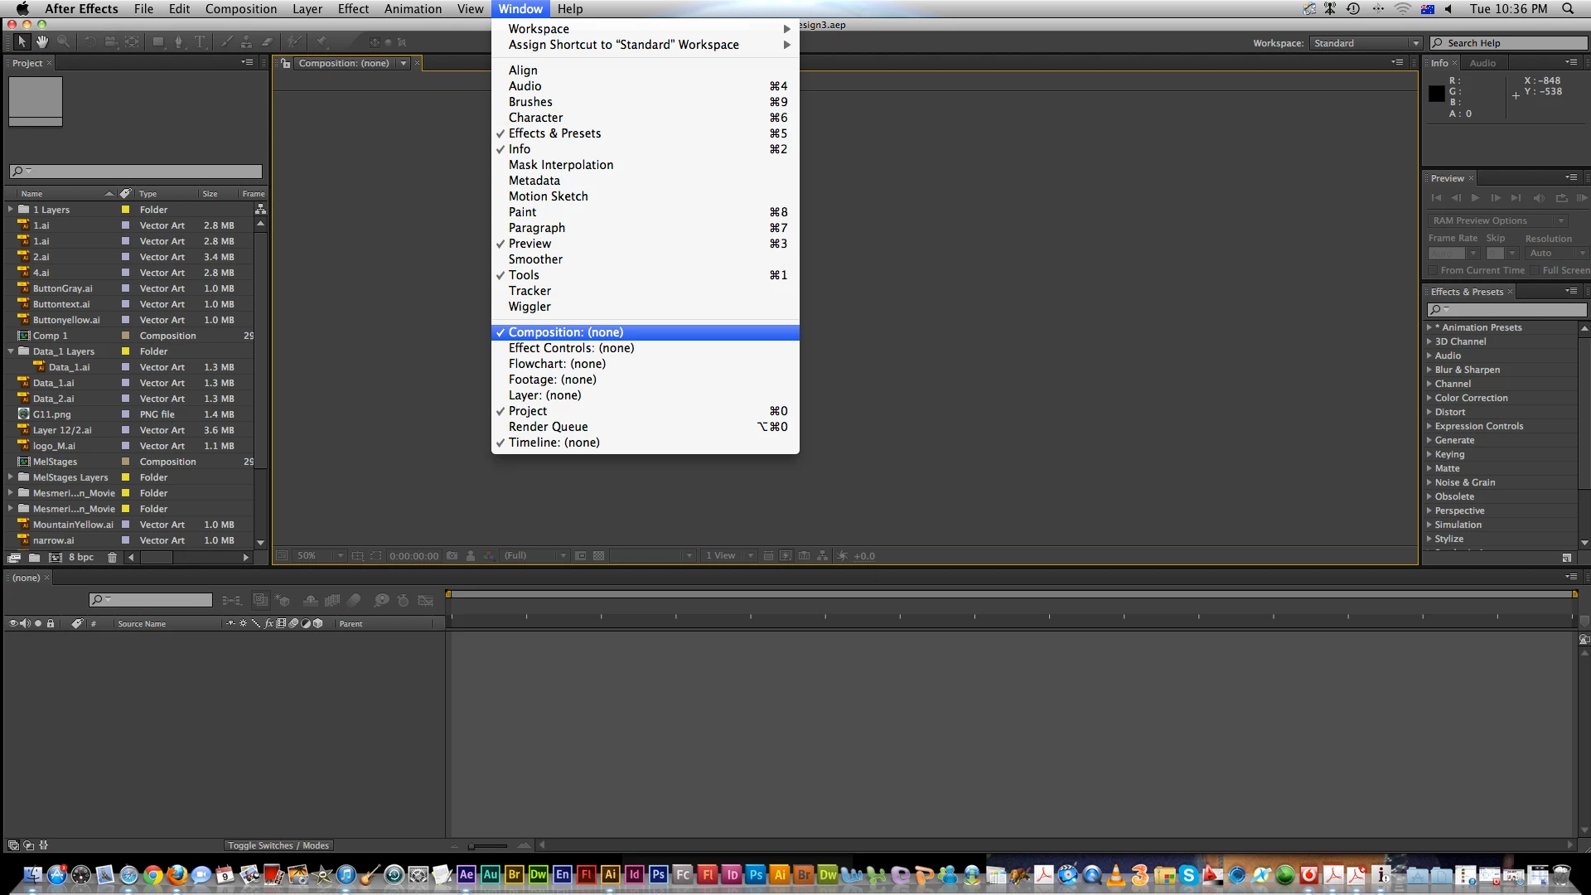Open Render Queue from Window menu

548,427
